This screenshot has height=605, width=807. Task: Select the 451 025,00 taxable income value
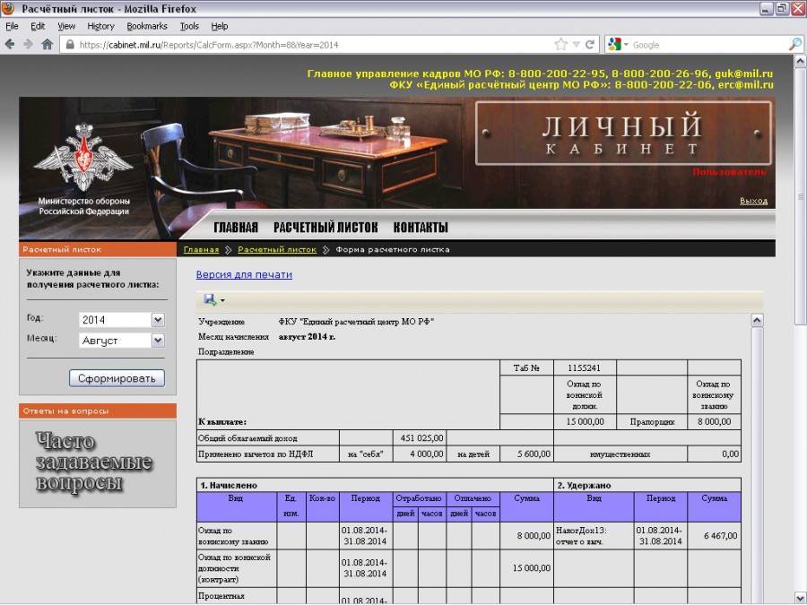pos(421,437)
